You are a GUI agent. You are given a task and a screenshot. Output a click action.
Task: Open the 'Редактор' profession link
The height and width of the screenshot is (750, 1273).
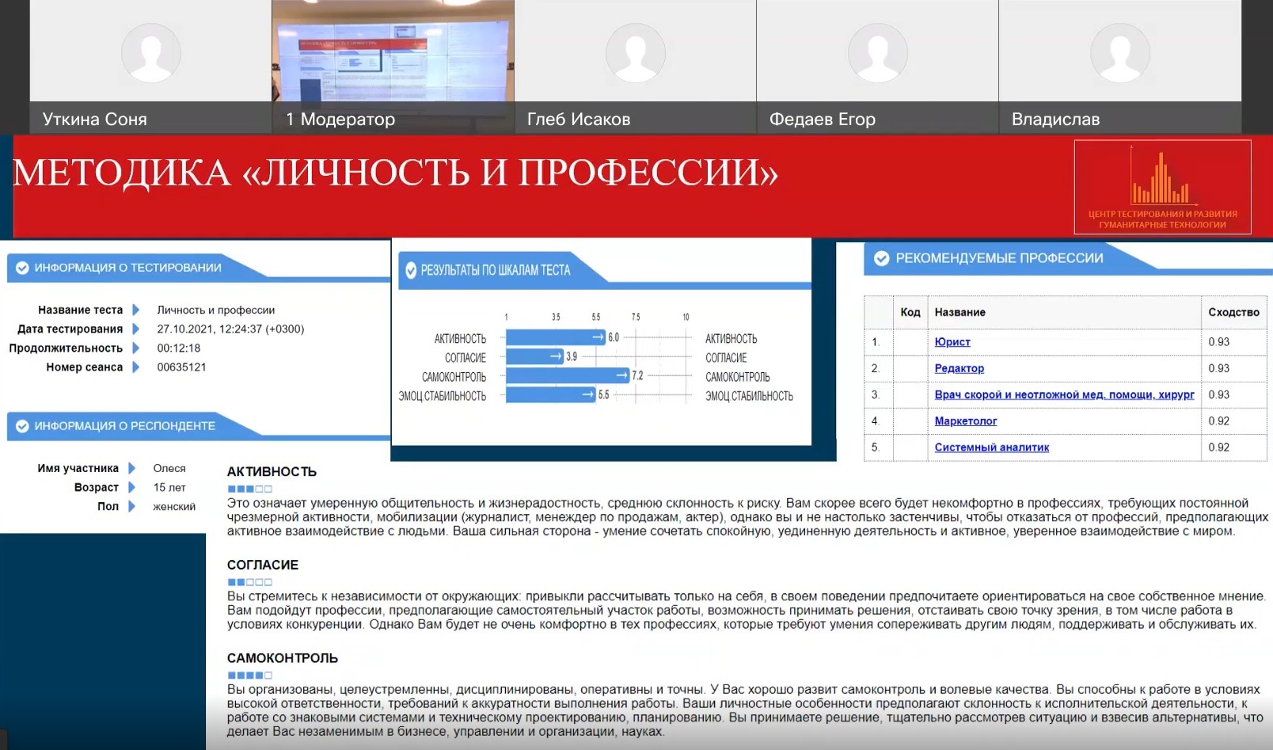click(x=959, y=368)
